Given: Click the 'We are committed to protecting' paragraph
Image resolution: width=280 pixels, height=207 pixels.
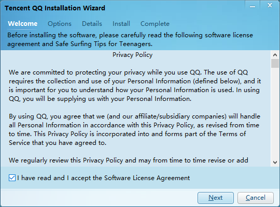Looking at the screenshot, I should (x=135, y=85).
